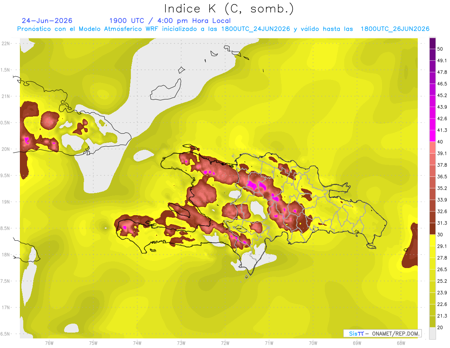The height and width of the screenshot is (348, 450).
Task: Click the legend value "50"
Action: (x=440, y=49)
